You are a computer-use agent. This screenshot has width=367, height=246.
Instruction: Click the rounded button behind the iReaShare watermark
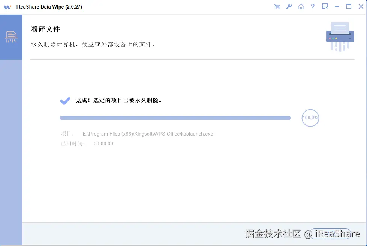point(331,233)
